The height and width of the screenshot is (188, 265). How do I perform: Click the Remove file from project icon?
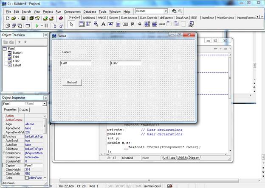[x=51, y=18]
